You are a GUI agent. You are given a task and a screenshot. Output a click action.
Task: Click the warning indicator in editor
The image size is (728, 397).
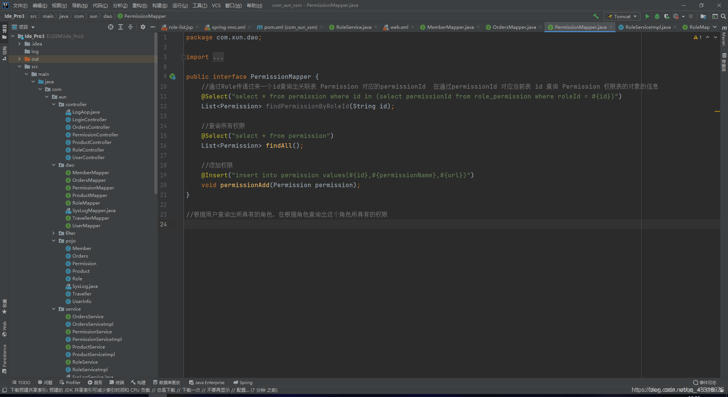pyautogui.click(x=698, y=37)
